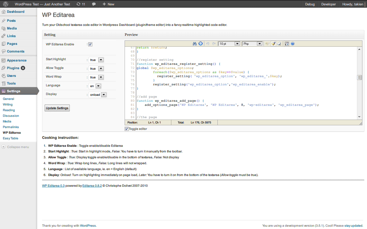This screenshot has height=229, width=367.
Task: Click the code editor scrollbar thumb
Action: (x=360, y=77)
